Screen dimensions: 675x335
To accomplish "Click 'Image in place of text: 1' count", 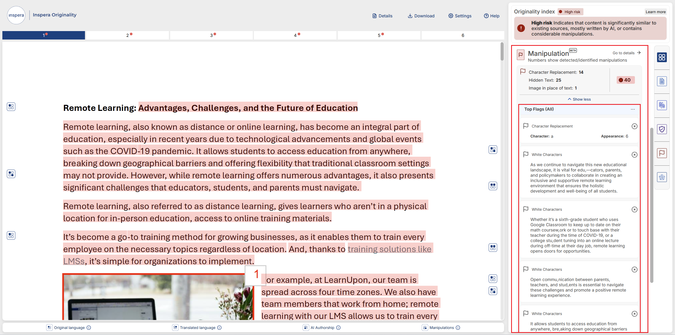I will 553,88.
